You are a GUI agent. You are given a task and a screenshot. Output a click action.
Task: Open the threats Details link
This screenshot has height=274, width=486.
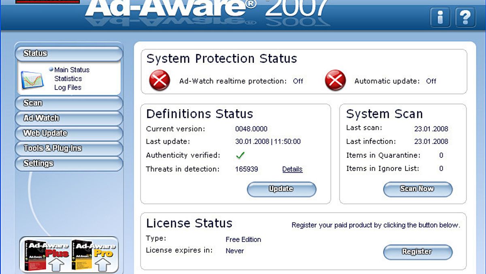pos(292,169)
